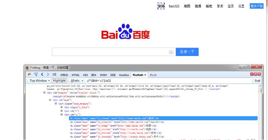
Task: Click the camera icon in search box
Action: click(x=171, y=52)
